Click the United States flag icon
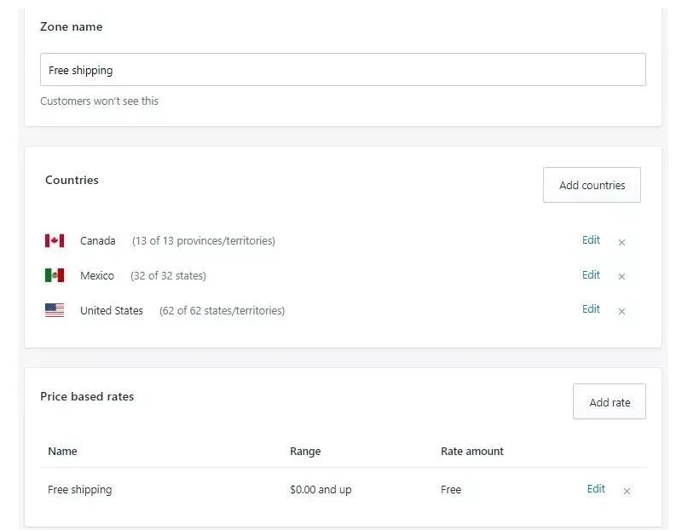Viewport: 676px width, 530px height. [x=55, y=310]
